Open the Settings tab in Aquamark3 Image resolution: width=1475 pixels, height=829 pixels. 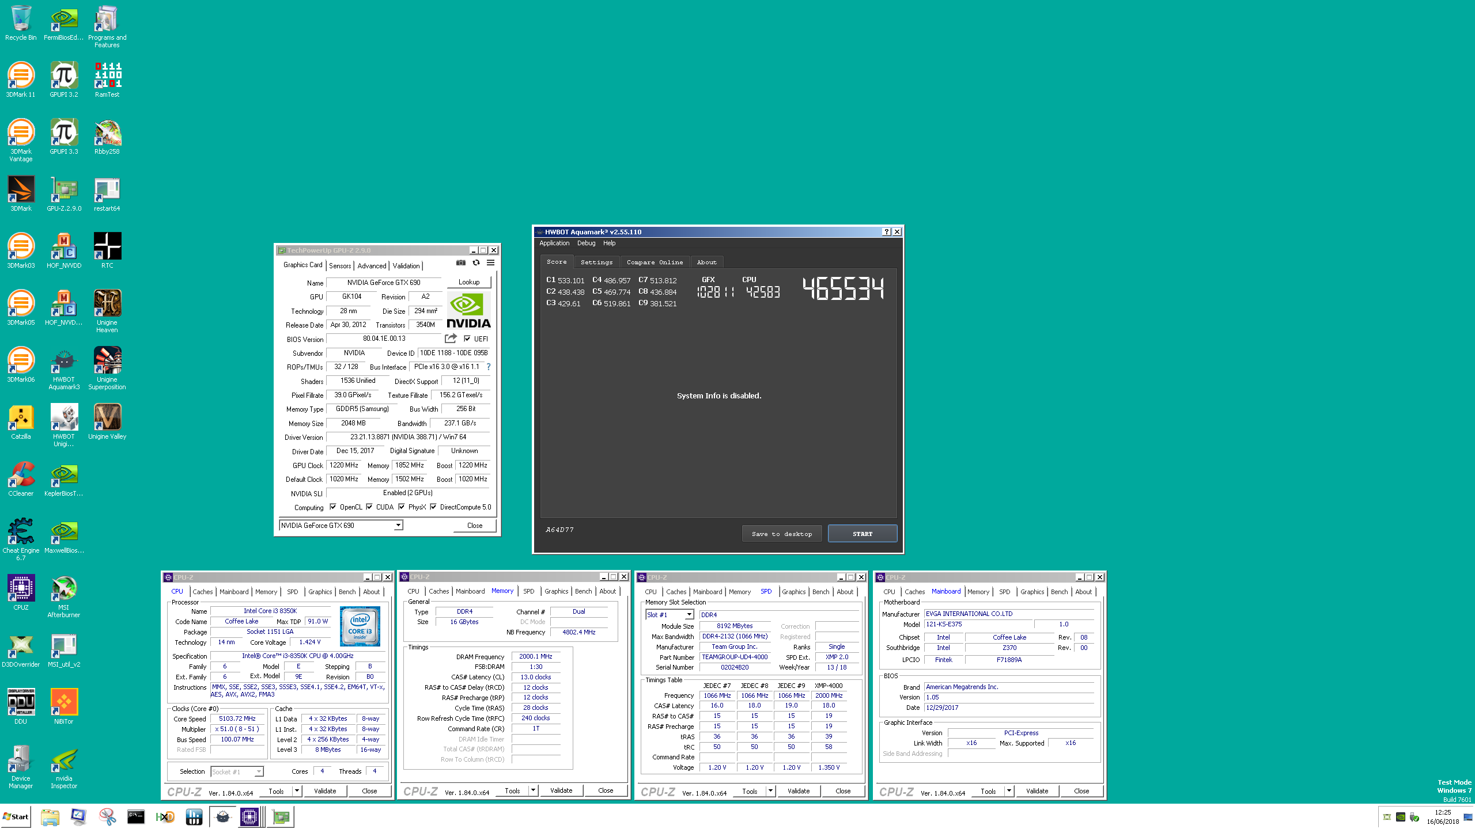[x=596, y=263]
